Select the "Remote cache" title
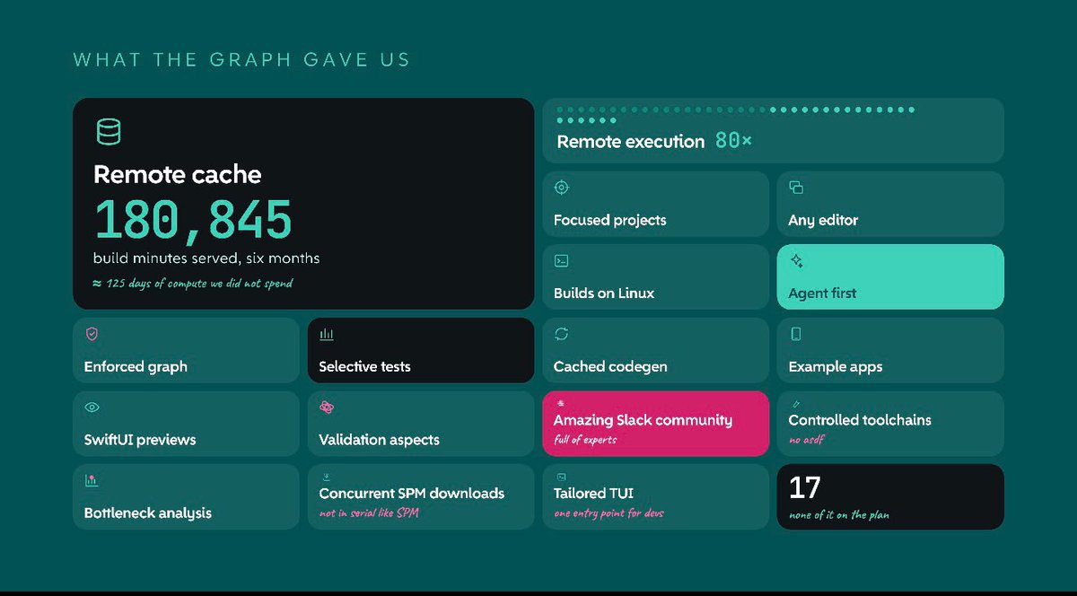 pyautogui.click(x=178, y=174)
